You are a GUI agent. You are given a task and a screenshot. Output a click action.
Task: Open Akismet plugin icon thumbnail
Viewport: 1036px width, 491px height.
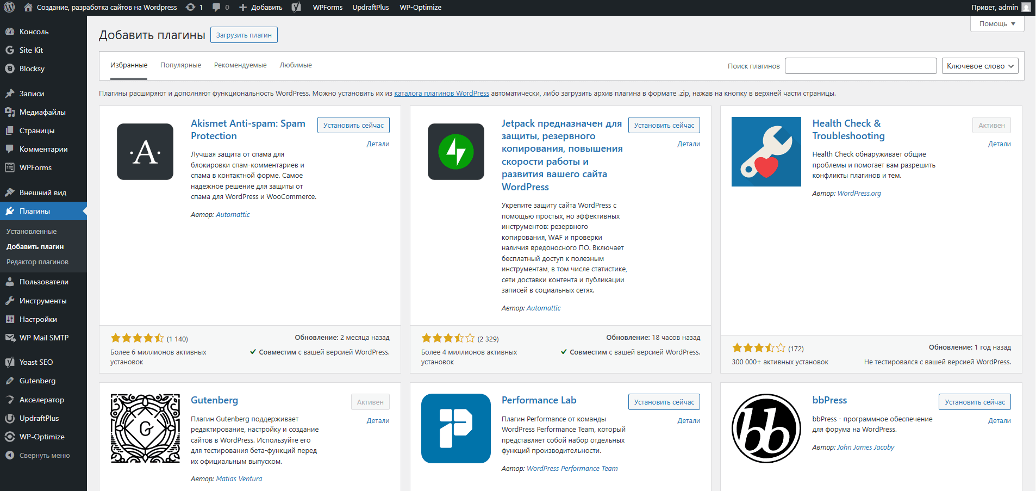coord(145,152)
